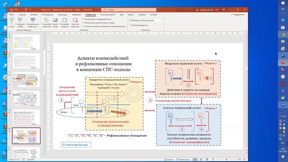This screenshot has width=288, height=162.
Task: Click Comments button in status bar
Action: tap(183, 160)
